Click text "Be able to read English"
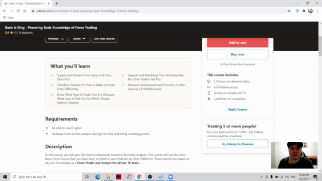The image size is (322, 181). [67, 128]
